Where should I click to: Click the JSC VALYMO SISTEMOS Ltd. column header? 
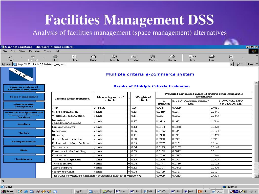(231, 102)
